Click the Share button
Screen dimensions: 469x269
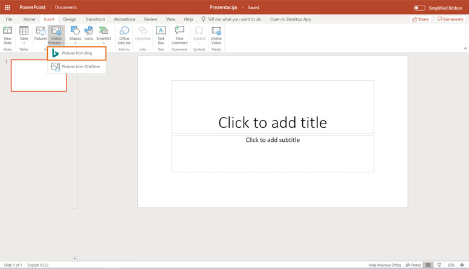tap(420, 19)
